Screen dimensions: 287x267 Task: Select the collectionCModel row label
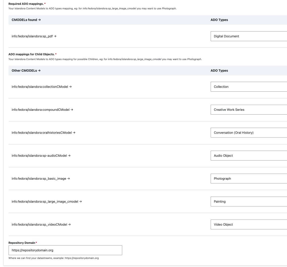pos(41,87)
